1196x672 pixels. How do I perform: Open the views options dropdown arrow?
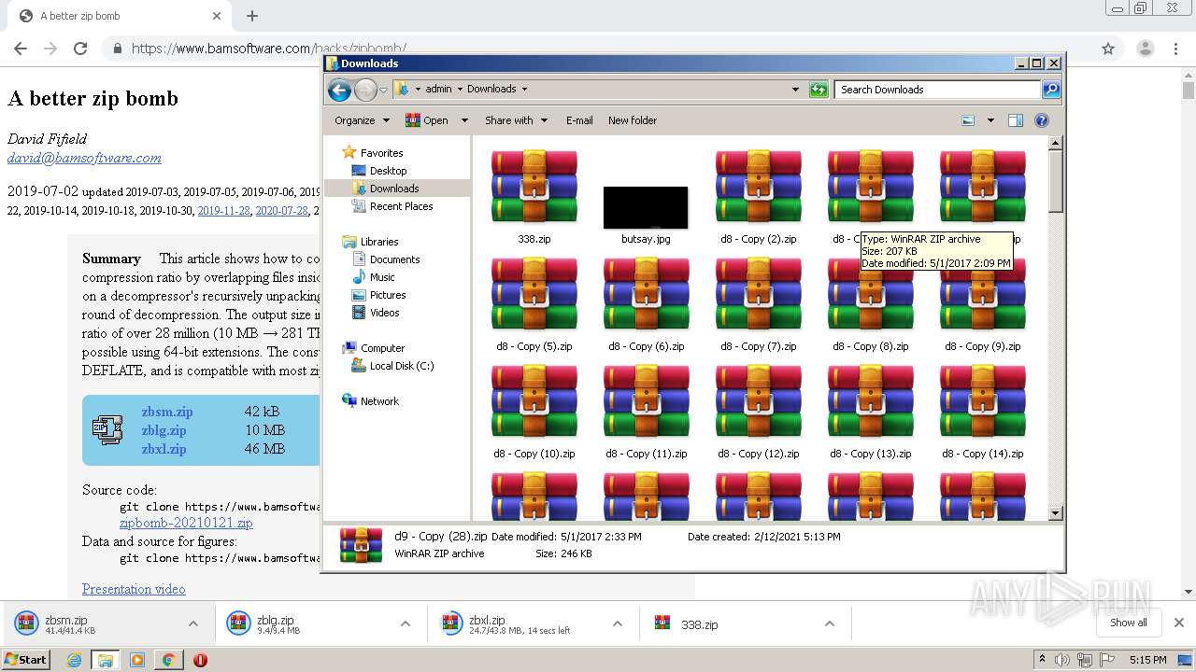[990, 120]
